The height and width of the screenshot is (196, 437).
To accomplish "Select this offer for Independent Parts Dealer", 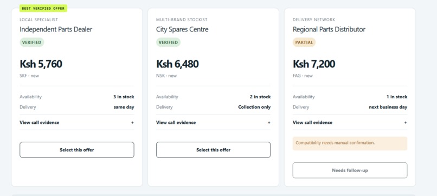I will [x=77, y=150].
